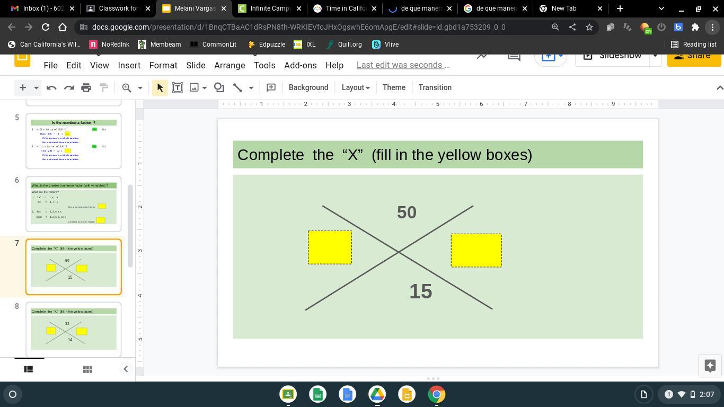
Task: Open the File menu
Action: 51,65
